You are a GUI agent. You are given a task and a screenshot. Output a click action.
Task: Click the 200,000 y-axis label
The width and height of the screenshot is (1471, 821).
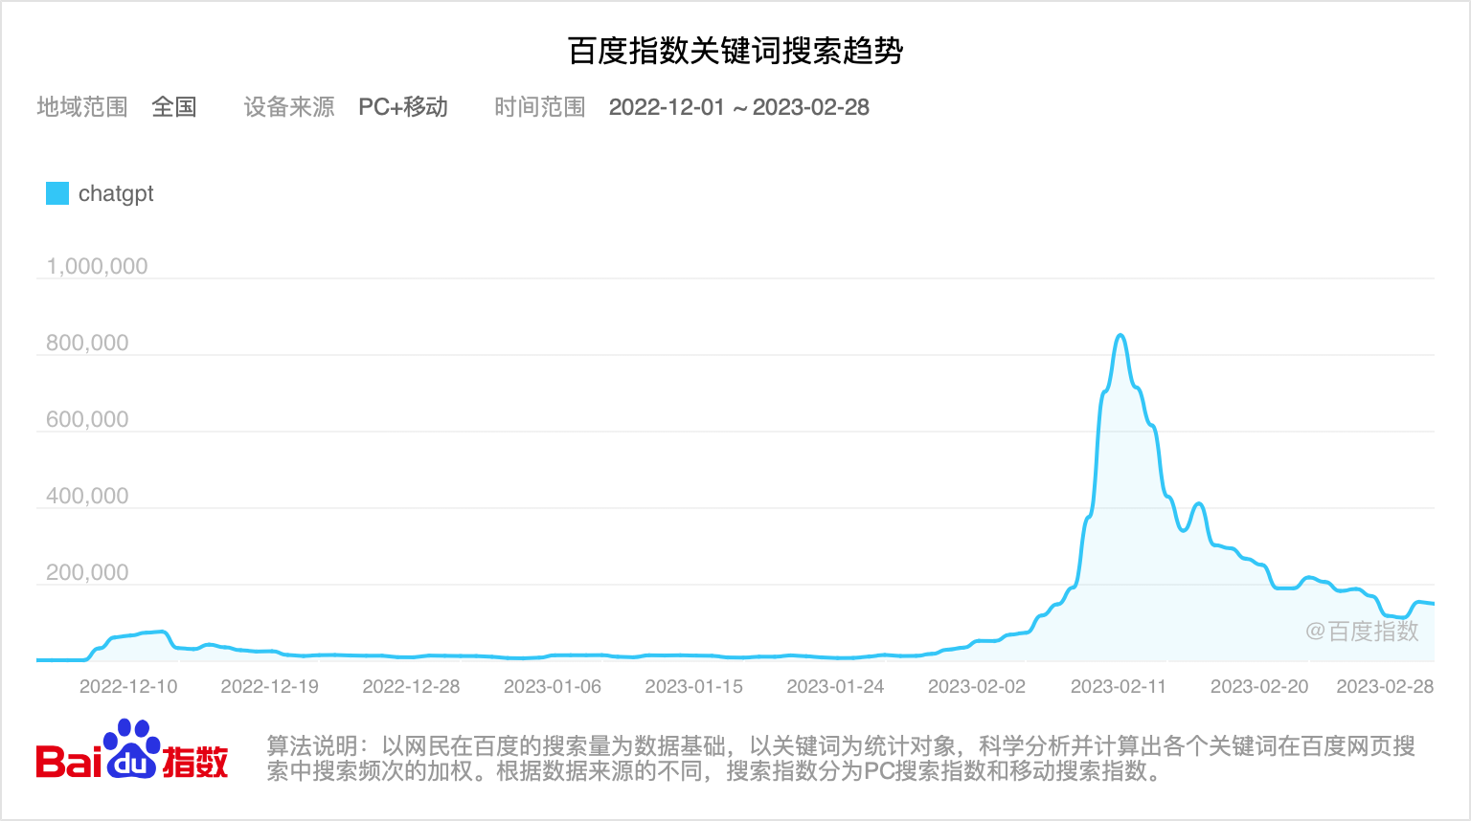pos(87,572)
